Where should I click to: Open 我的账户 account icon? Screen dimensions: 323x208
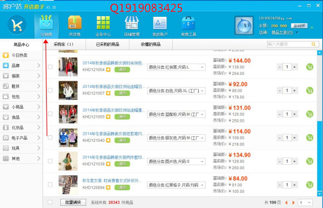coord(160,26)
